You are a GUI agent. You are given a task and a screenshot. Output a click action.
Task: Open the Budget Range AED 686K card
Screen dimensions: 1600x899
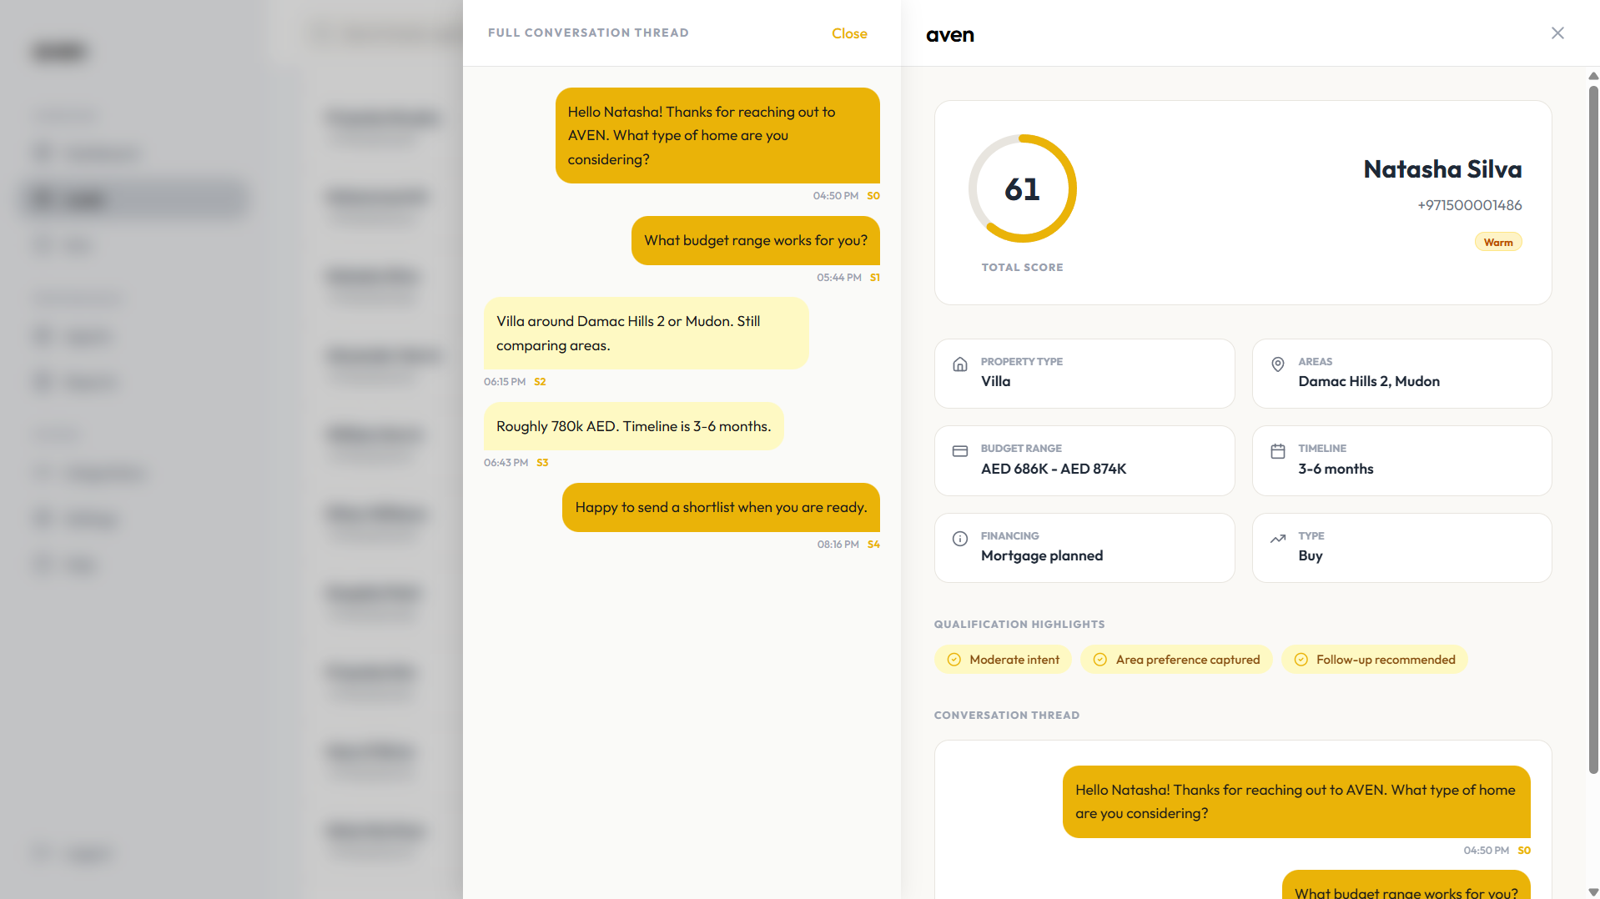[x=1084, y=460]
